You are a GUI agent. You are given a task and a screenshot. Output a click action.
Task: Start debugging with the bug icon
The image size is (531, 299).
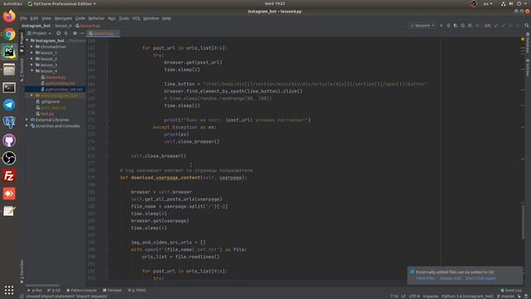point(448,26)
